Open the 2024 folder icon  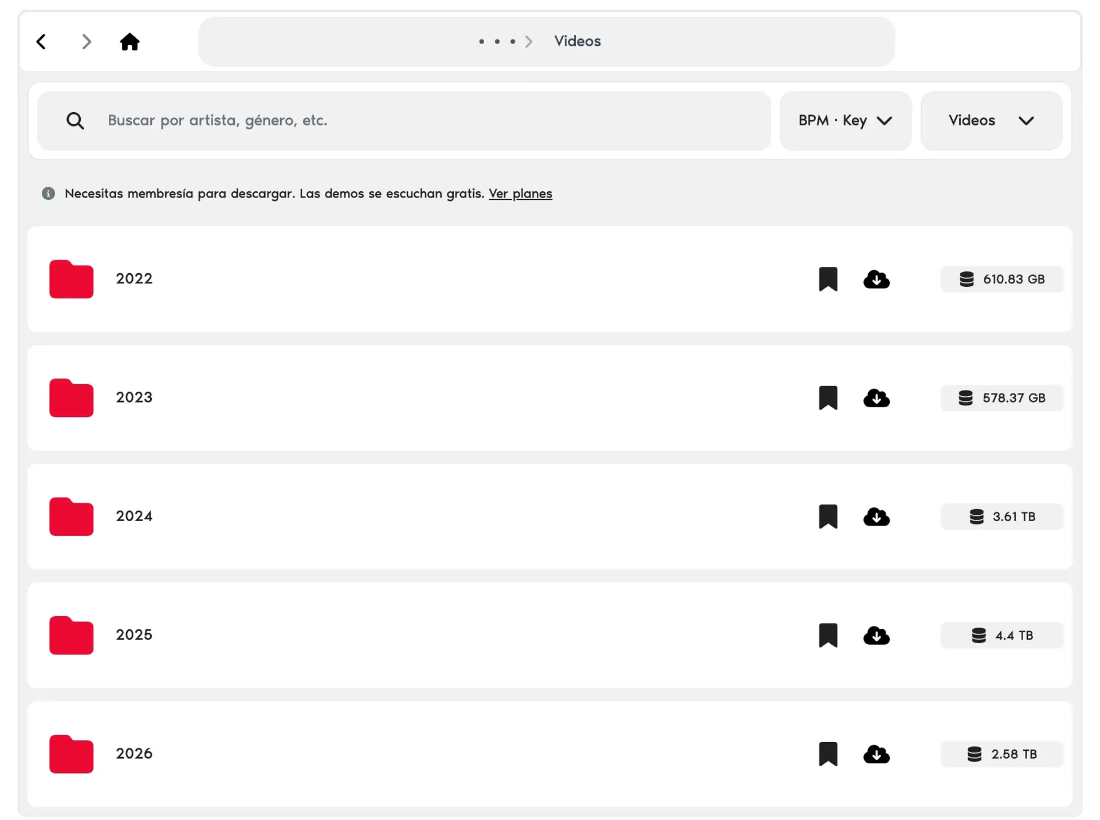(71, 517)
